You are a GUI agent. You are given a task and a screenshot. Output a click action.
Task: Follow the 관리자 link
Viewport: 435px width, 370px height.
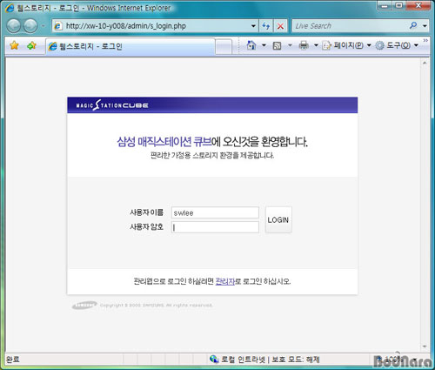pos(224,281)
